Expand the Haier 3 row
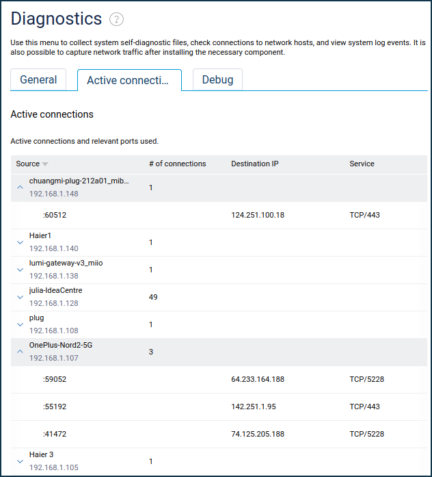The width and height of the screenshot is (432, 477). pyautogui.click(x=20, y=461)
